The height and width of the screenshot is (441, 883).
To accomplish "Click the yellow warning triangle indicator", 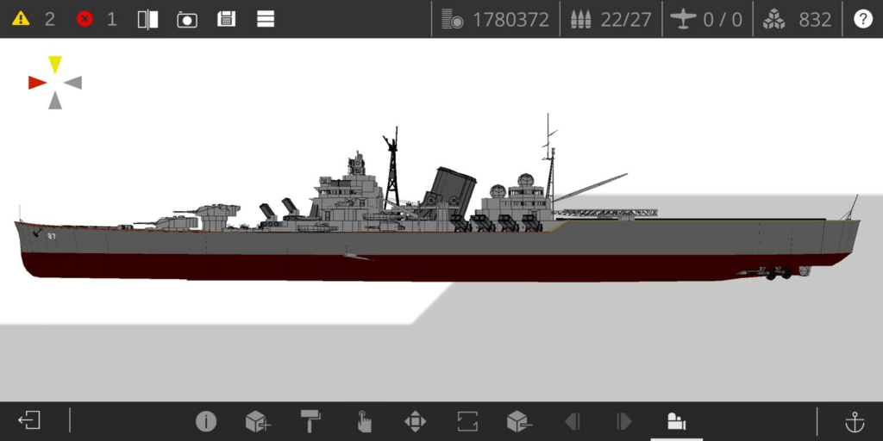I will click(x=20, y=19).
